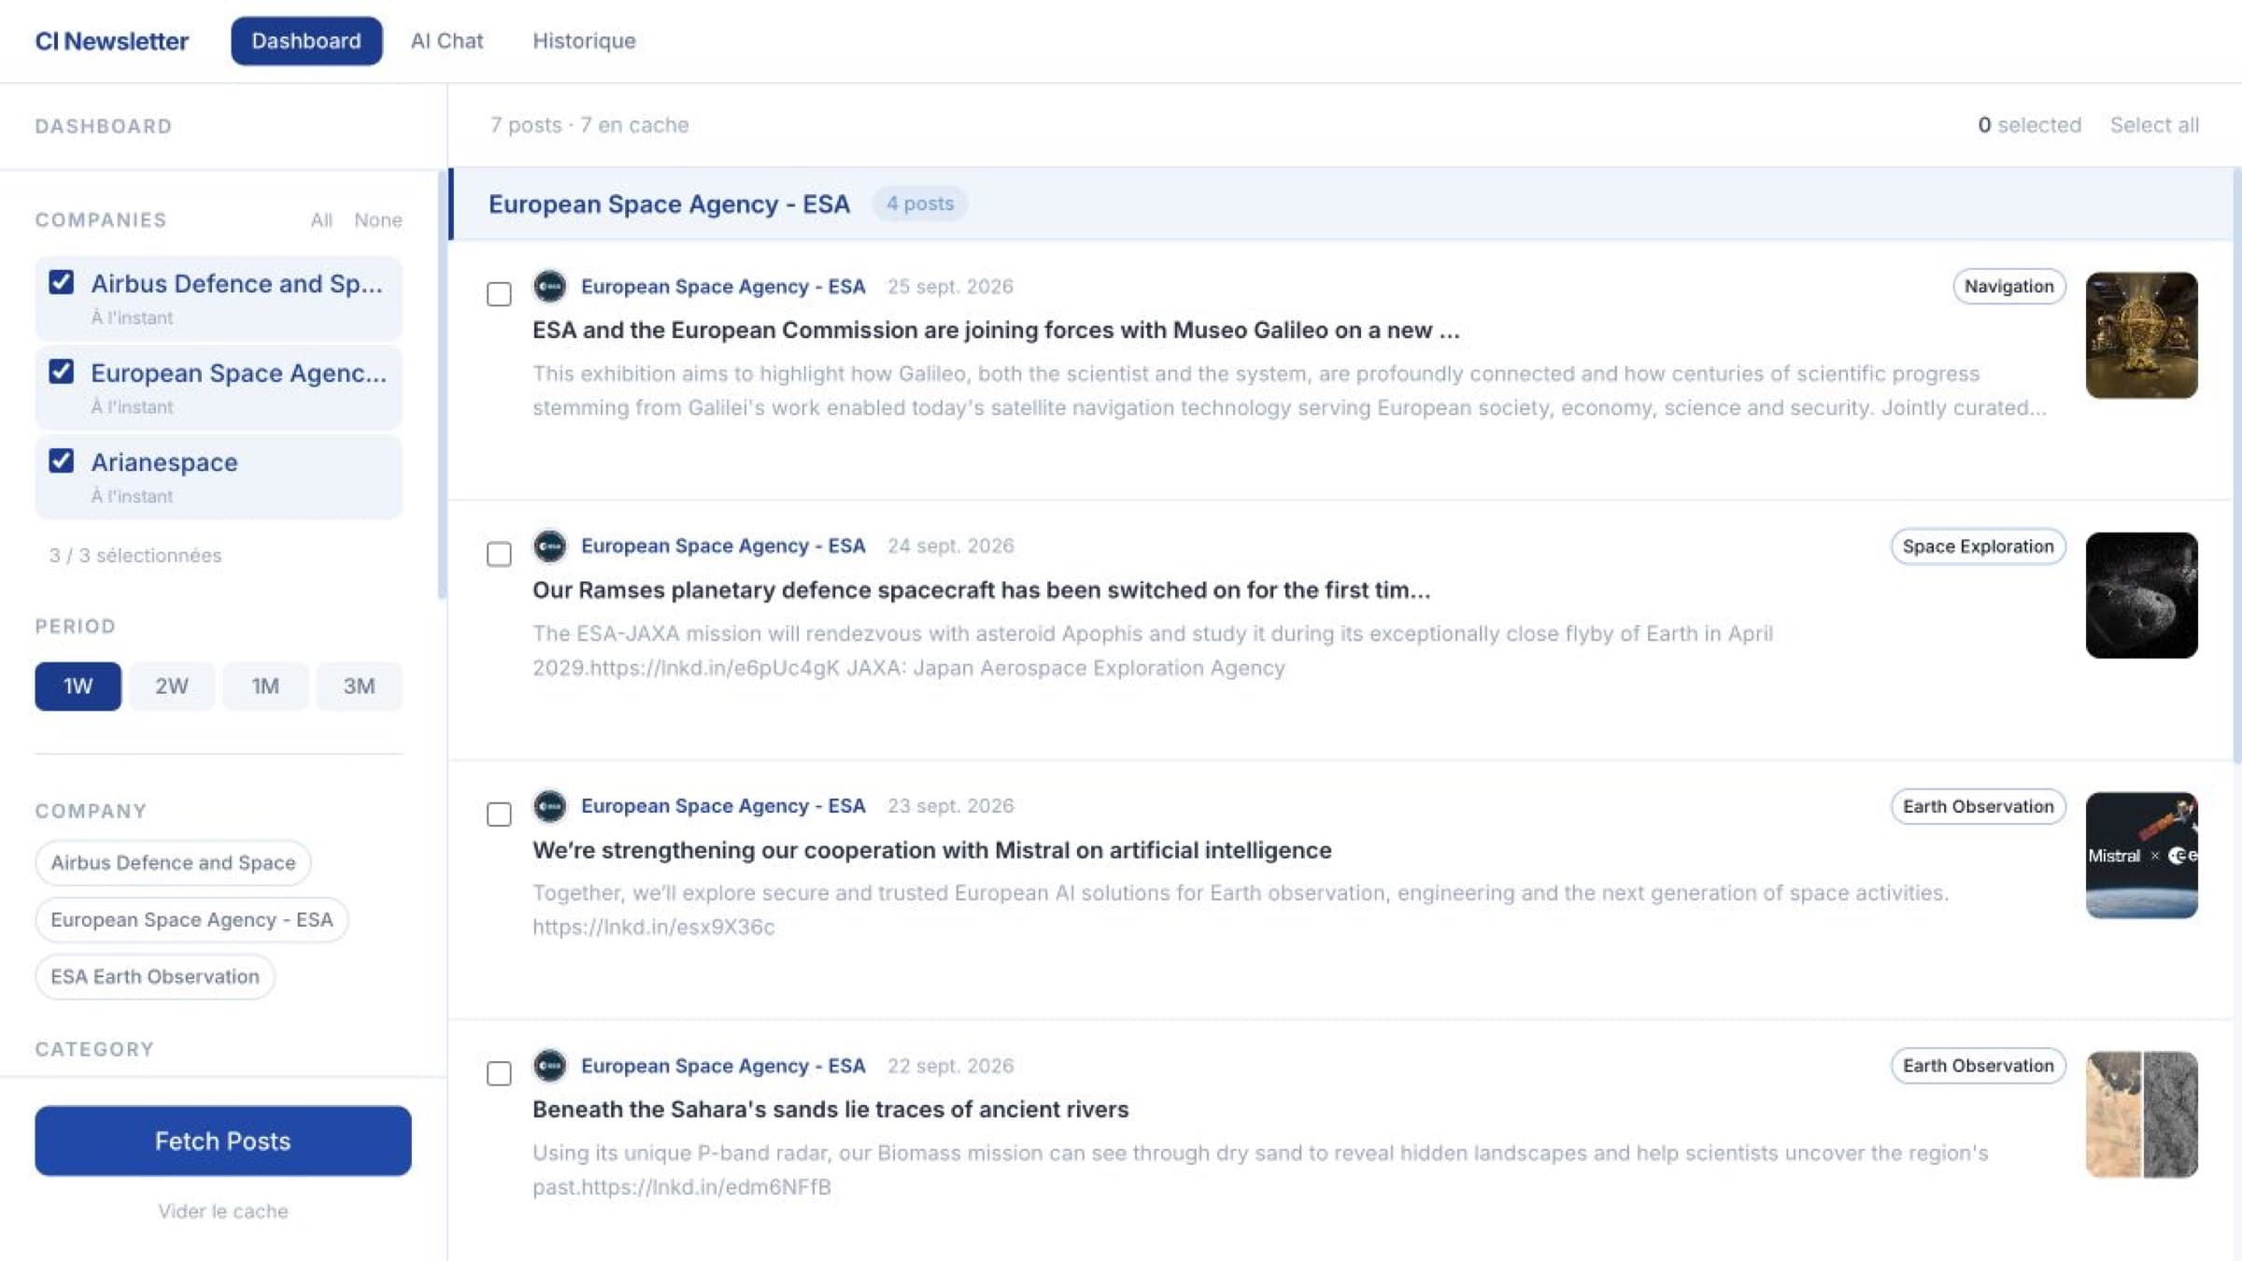
Task: Click the Space Exploration category tag
Action: 1979,546
